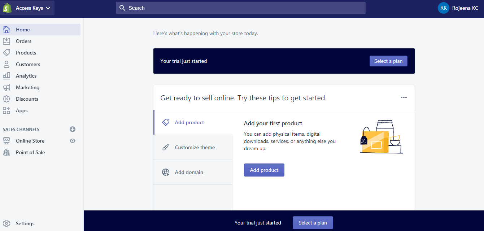Click the tag icon beside Add product tab

166,122
